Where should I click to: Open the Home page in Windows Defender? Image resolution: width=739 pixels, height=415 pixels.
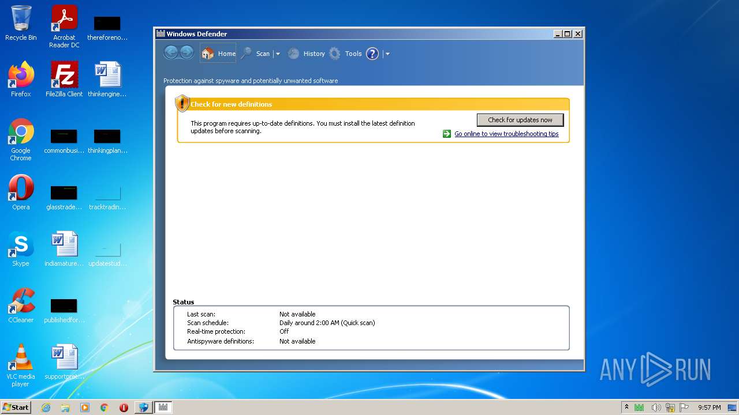pyautogui.click(x=218, y=54)
